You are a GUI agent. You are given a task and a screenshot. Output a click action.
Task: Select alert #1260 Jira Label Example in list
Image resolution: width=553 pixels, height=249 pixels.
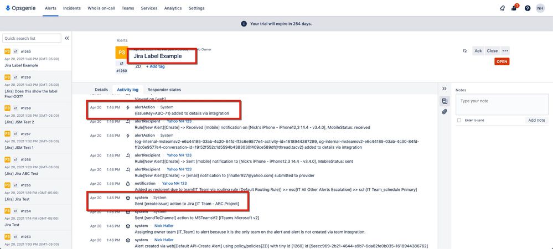click(35, 58)
